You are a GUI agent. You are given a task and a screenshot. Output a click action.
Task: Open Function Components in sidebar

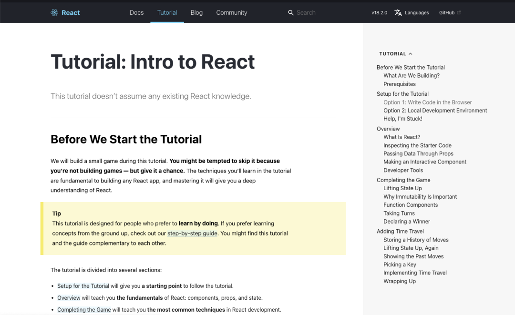(x=411, y=205)
